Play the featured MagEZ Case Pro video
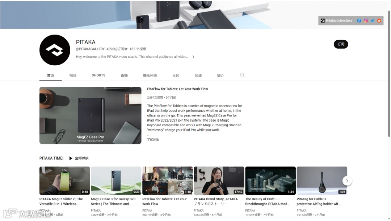This screenshot has height=221, width=391. point(90,115)
